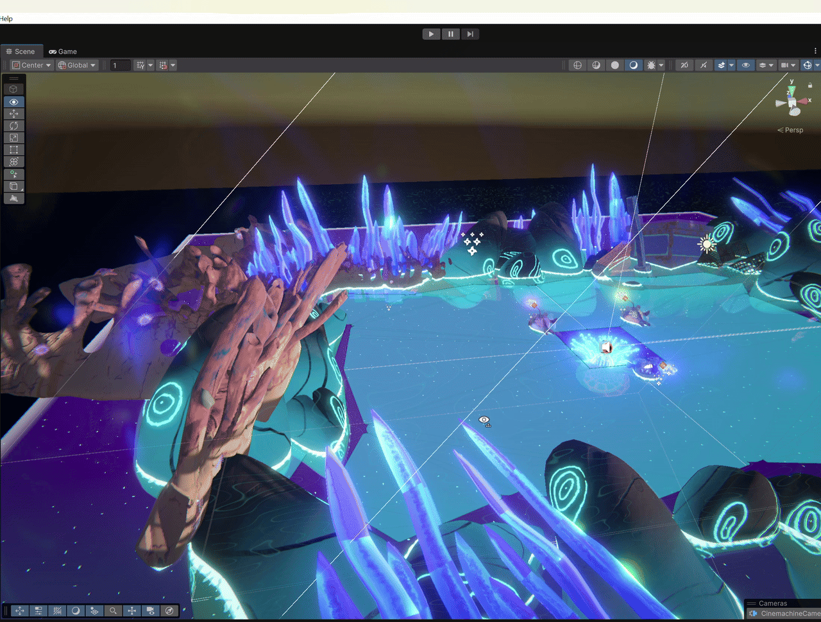Click the CinemachineCamera entry in Cameras overlay
The width and height of the screenshot is (821, 622).
784,614
